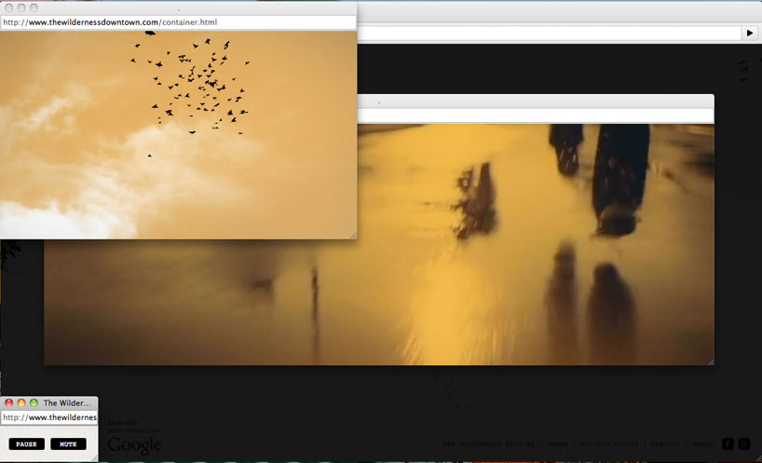Share on Facebook via footer icon
The image size is (762, 463).
(x=728, y=444)
